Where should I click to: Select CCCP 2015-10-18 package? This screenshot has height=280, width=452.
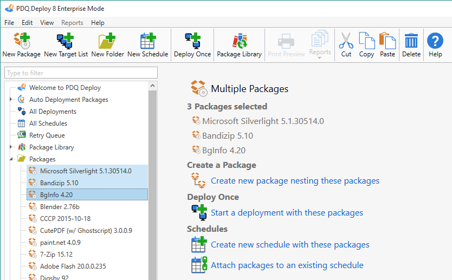pos(65,219)
